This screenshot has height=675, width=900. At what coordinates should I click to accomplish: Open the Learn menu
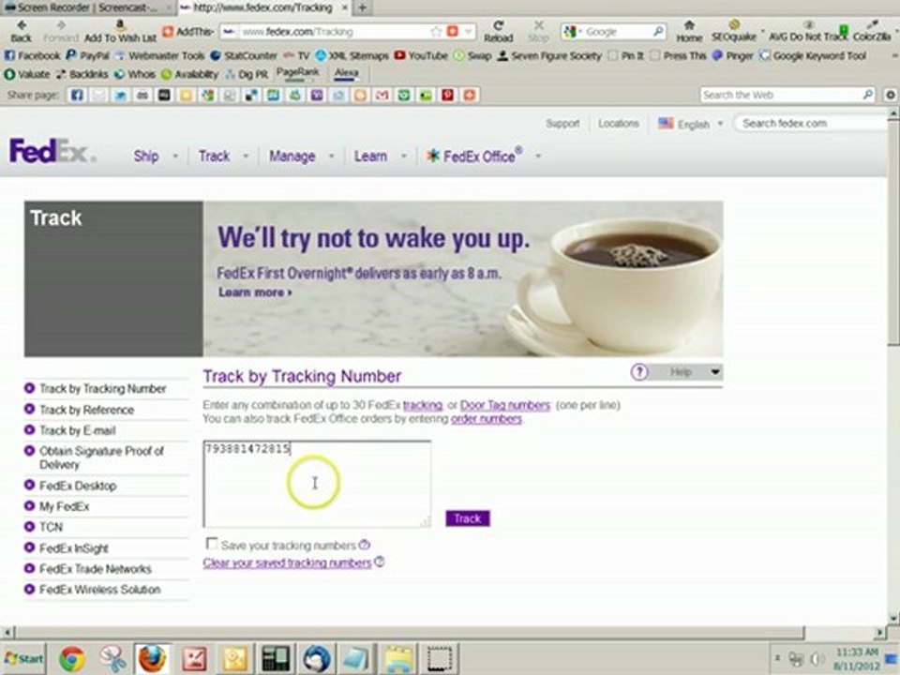click(x=370, y=157)
